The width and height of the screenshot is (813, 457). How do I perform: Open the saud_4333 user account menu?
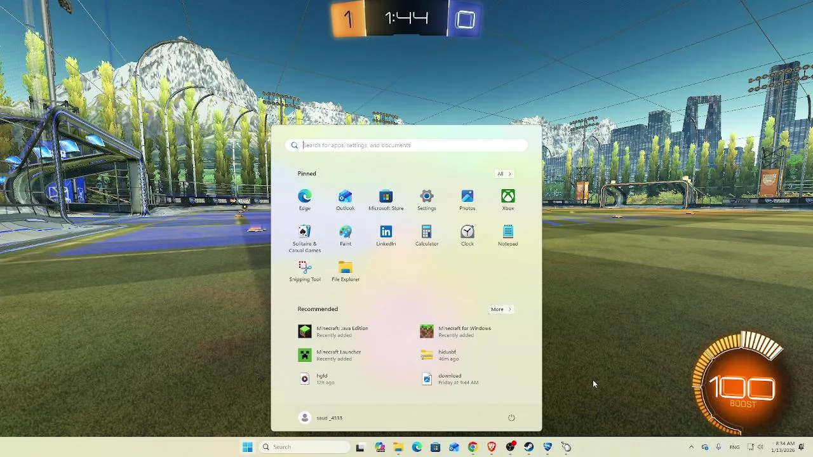[321, 418]
